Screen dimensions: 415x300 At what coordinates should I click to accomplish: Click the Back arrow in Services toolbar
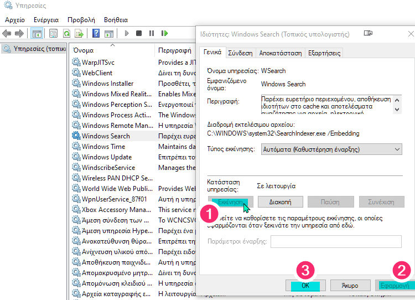(7, 33)
